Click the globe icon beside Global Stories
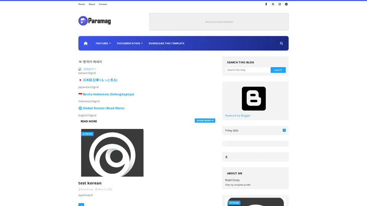The width and height of the screenshot is (367, 206). pos(80,108)
